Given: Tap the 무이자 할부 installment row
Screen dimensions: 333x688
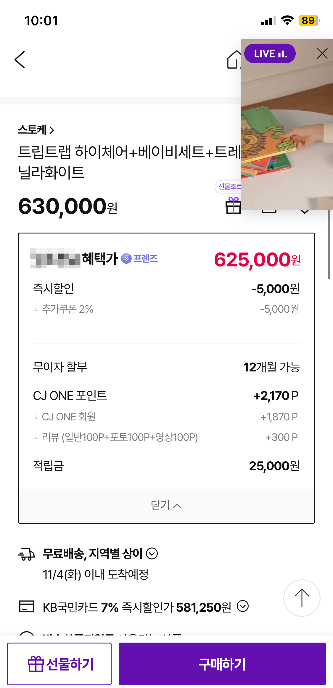Looking at the screenshot, I should pos(166,367).
